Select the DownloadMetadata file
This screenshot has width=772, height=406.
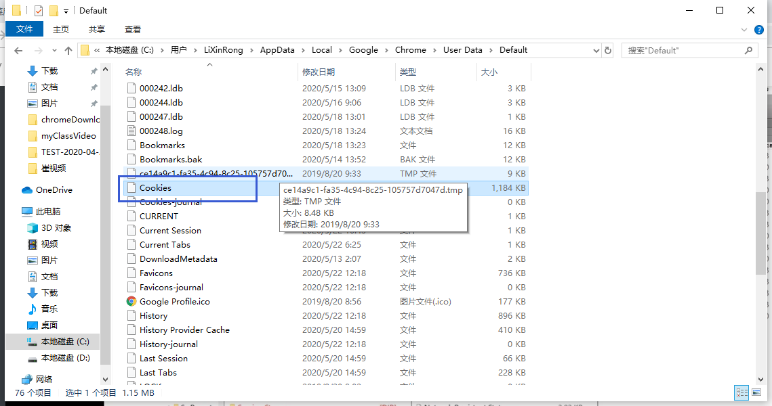[178, 259]
